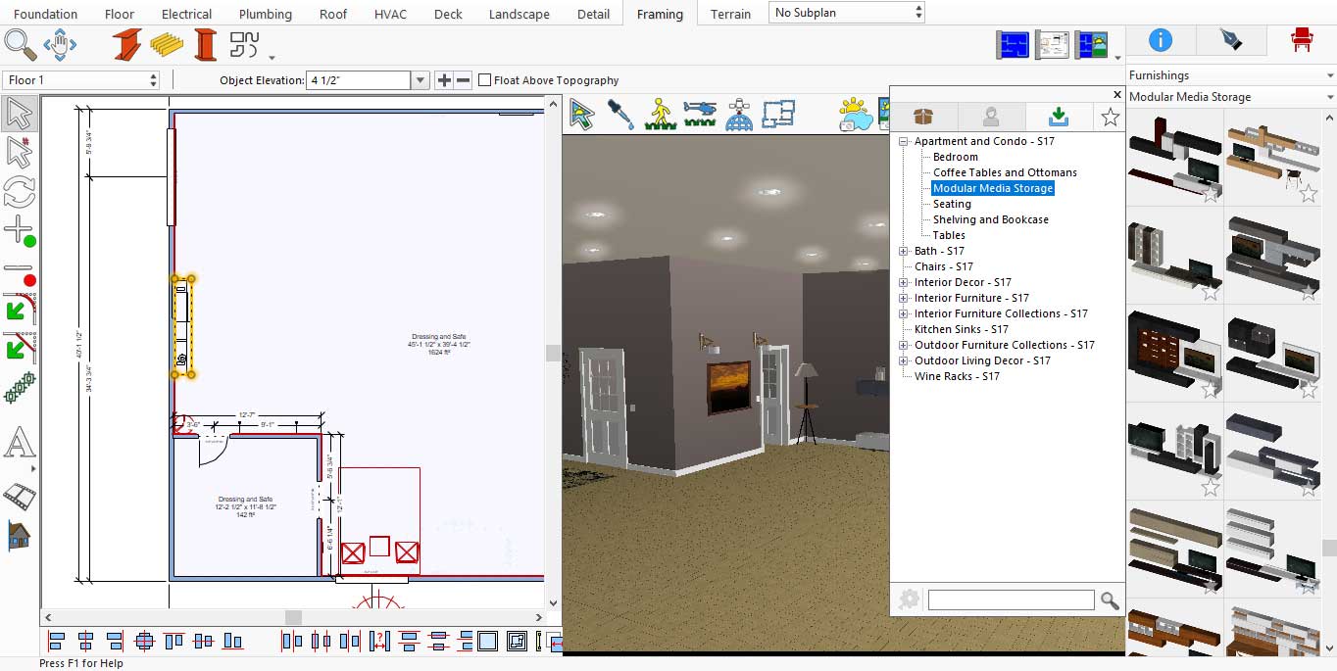
Task: Click the eyedropper tool in 3D view
Action: coord(620,114)
